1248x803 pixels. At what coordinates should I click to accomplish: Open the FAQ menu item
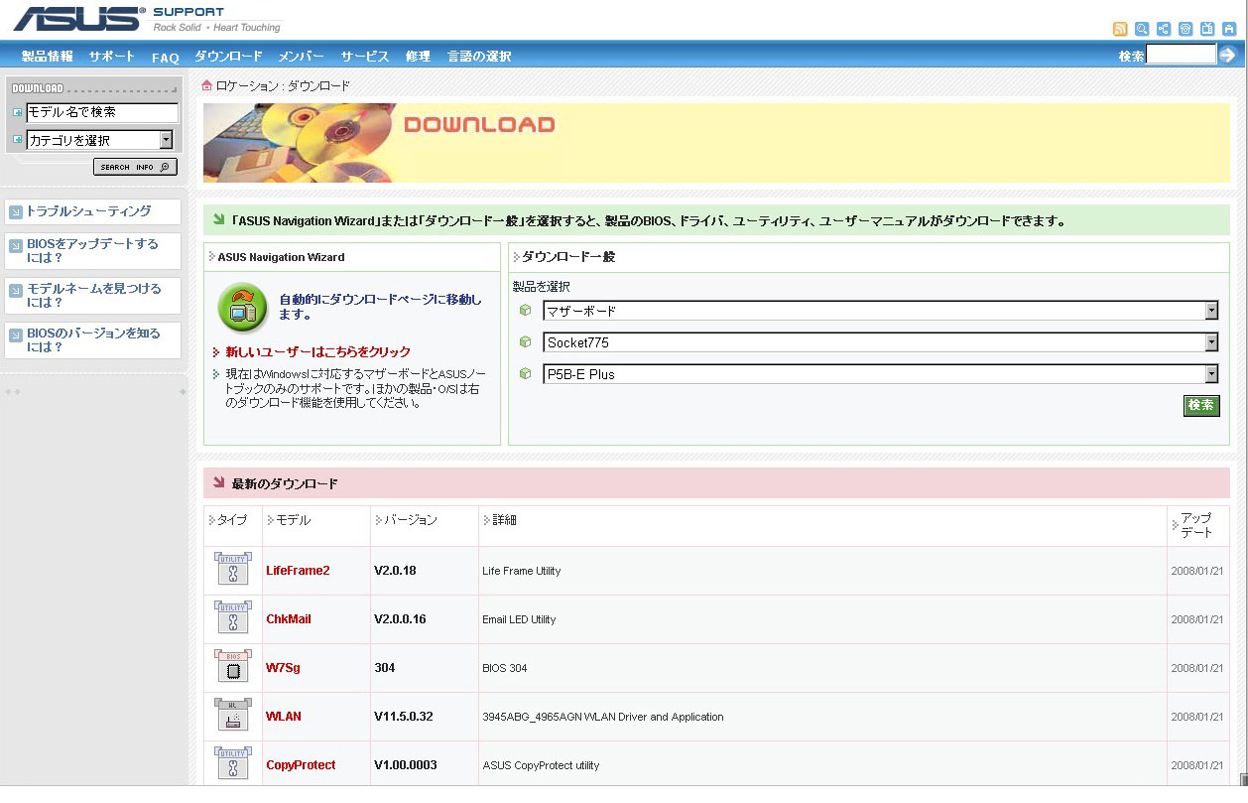click(x=165, y=58)
